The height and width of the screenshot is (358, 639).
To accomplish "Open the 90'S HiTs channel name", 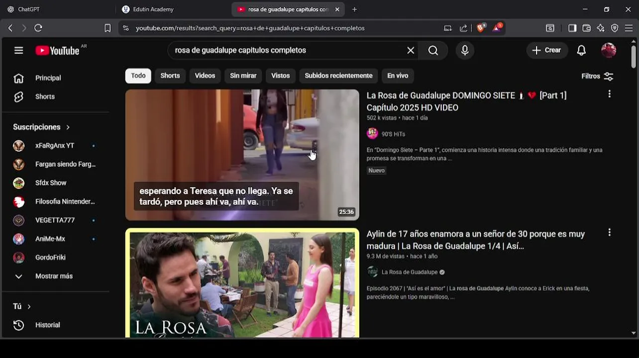I will tap(393, 134).
